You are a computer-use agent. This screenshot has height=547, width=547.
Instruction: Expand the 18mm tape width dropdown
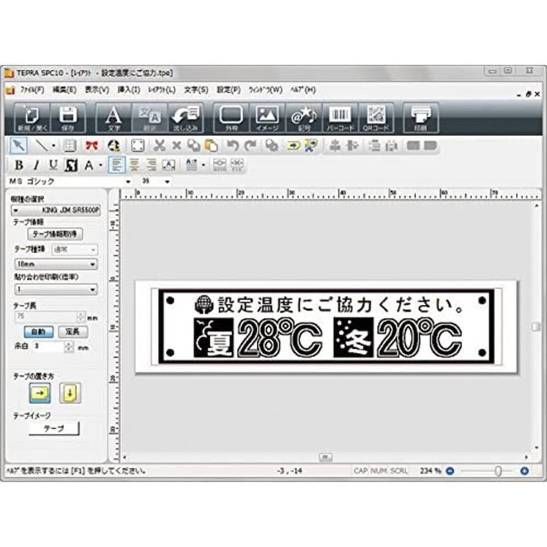(55, 265)
